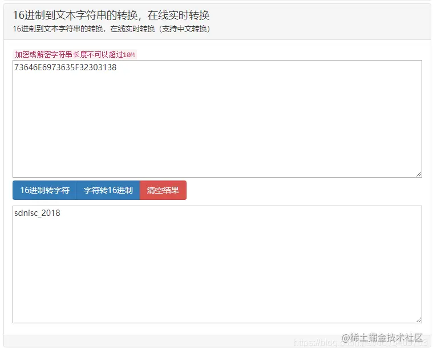
Task: Grab the resize handle of the output textarea
Action: click(419, 320)
